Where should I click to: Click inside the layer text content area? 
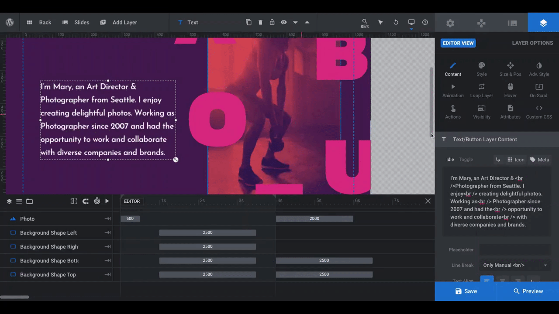point(497,201)
